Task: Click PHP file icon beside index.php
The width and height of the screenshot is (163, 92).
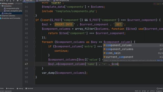Action: [3, 13]
